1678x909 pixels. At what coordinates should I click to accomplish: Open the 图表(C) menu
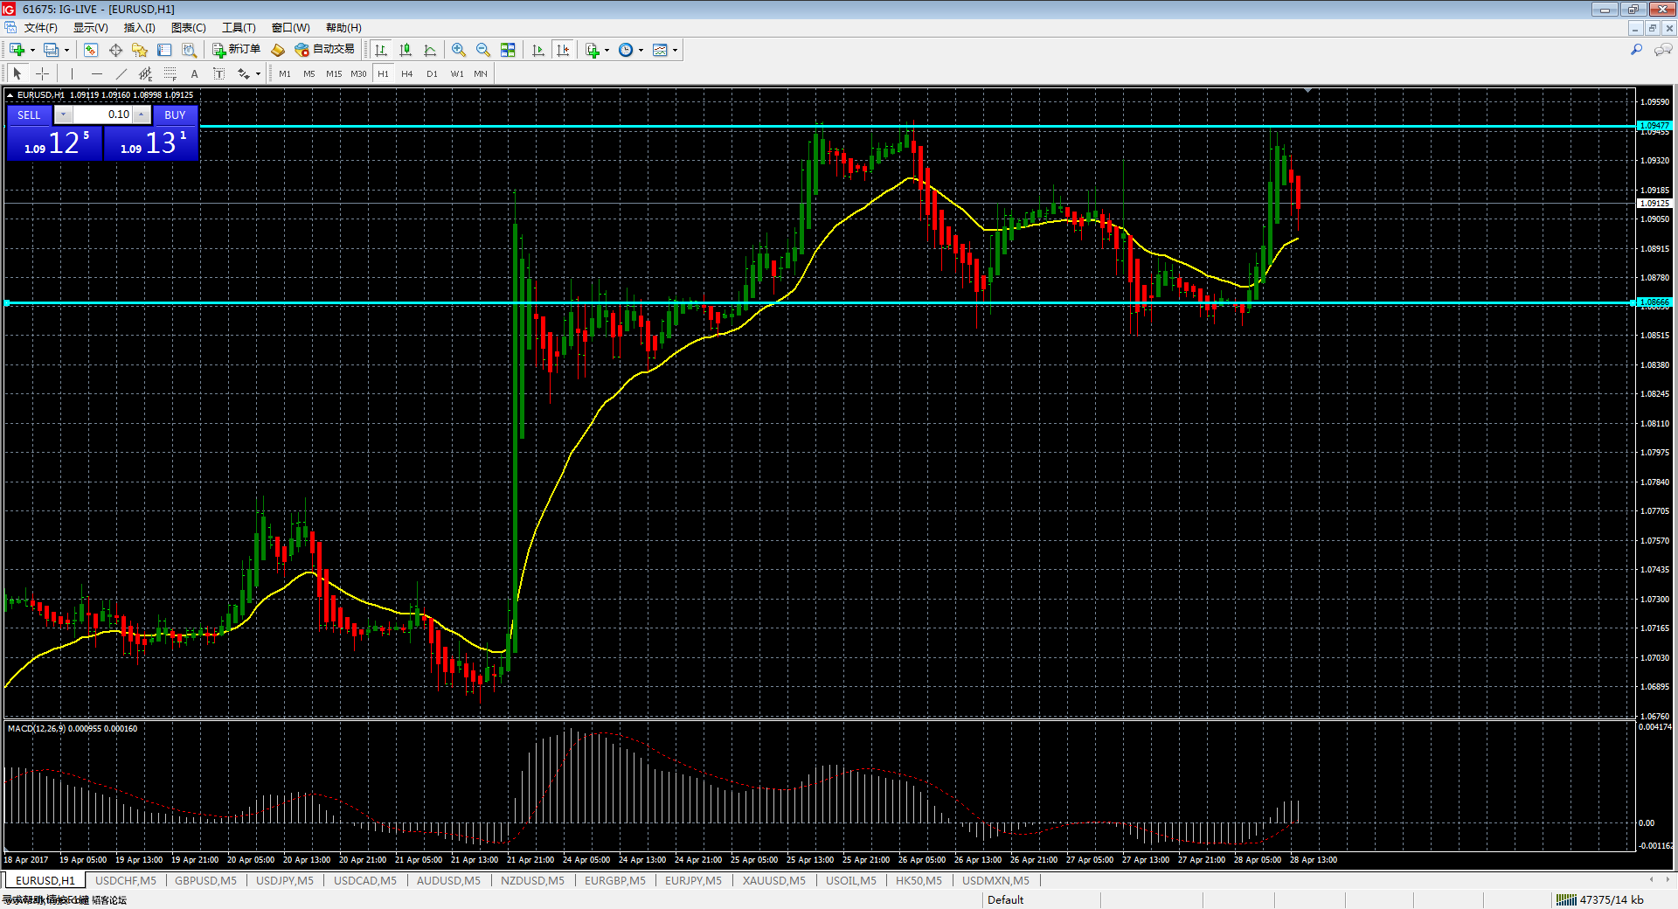pyautogui.click(x=189, y=28)
